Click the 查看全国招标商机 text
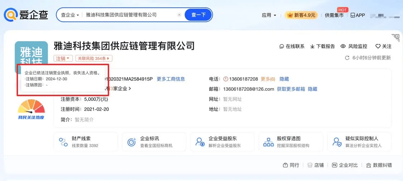This screenshot has width=403, height=181. coord(157,146)
